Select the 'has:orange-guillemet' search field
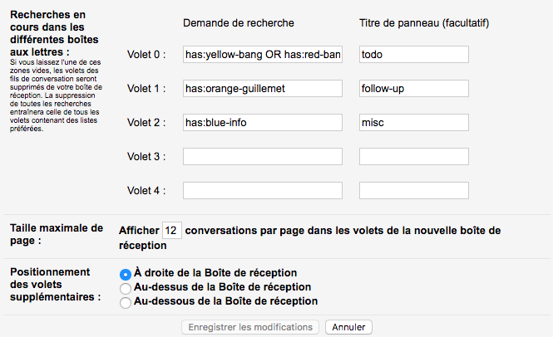The height and width of the screenshot is (337, 553). pyautogui.click(x=263, y=88)
